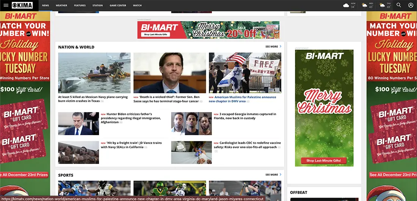The image size is (417, 201).
Task: Click gallery icon after JD Vance headline
Action: [146, 147]
